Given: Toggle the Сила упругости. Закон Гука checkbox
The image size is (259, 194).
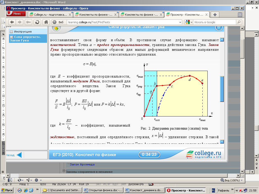Looking at the screenshot, I should [x=11, y=37].
